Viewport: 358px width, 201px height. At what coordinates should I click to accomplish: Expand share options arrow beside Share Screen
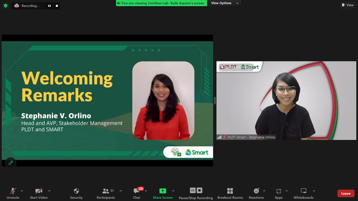click(173, 191)
